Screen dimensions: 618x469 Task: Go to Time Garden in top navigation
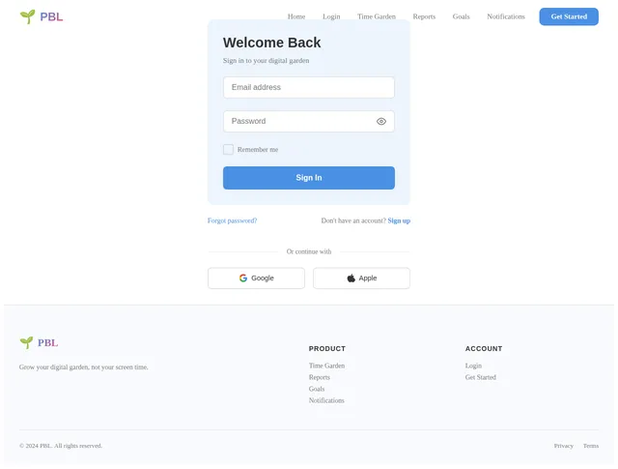377,16
